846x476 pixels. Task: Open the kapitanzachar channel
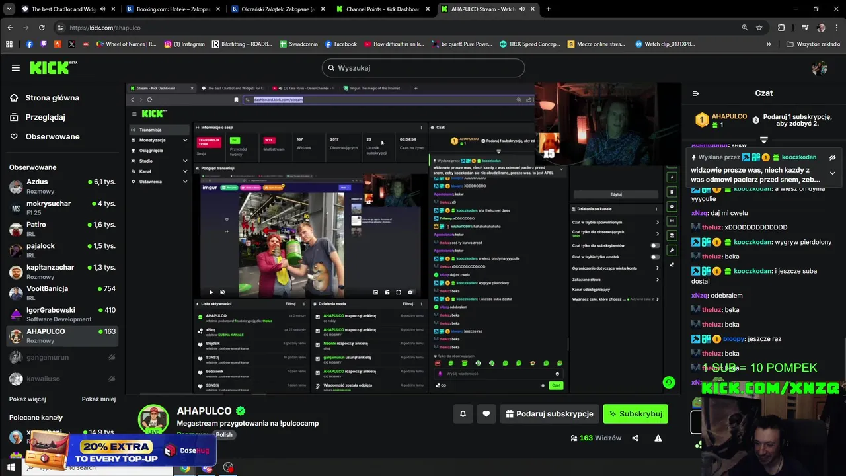[x=63, y=272]
